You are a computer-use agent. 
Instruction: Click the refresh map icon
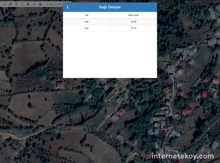tap(10, 4)
